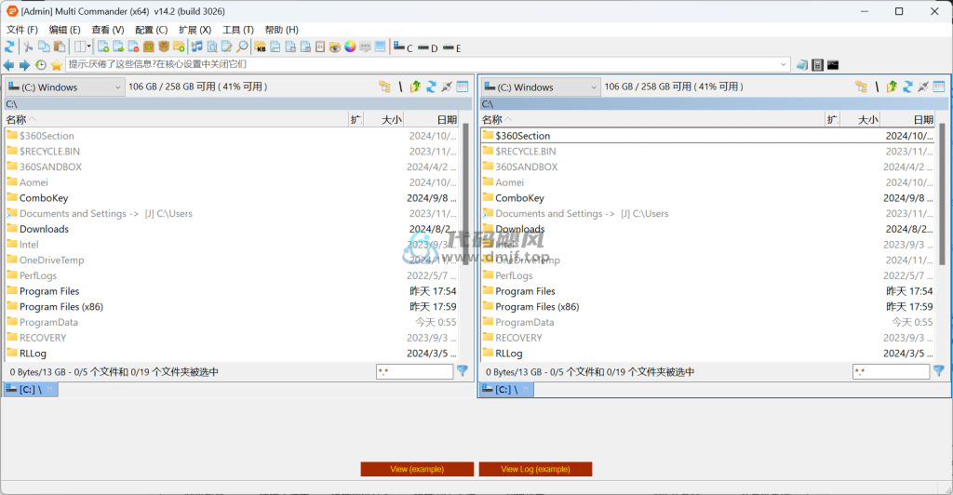
Task: Open 查看 (V) menu
Action: [108, 30]
